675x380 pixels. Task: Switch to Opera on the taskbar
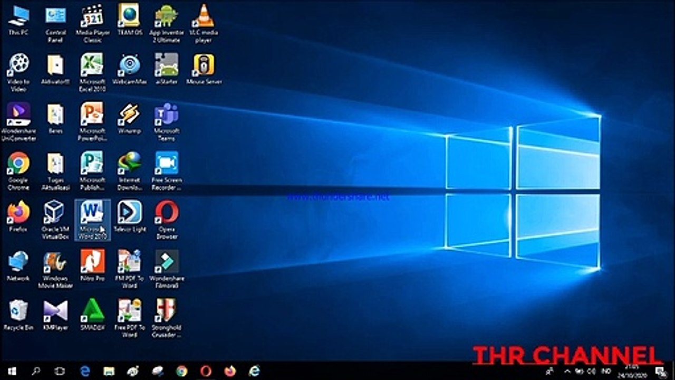(x=206, y=371)
